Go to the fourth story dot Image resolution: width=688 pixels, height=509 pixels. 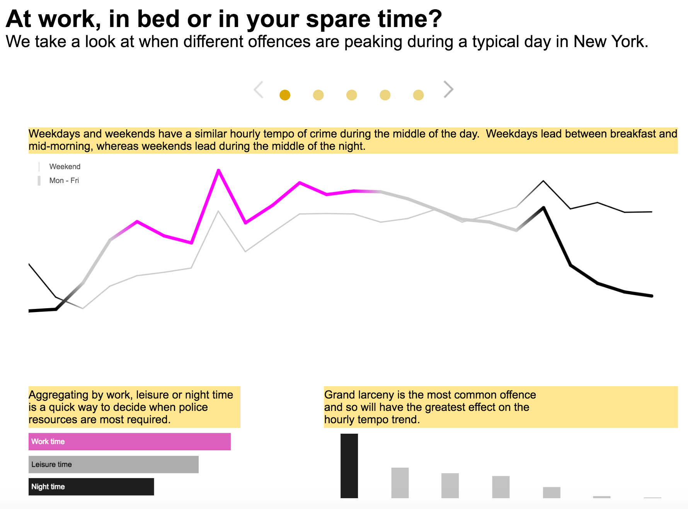(385, 95)
